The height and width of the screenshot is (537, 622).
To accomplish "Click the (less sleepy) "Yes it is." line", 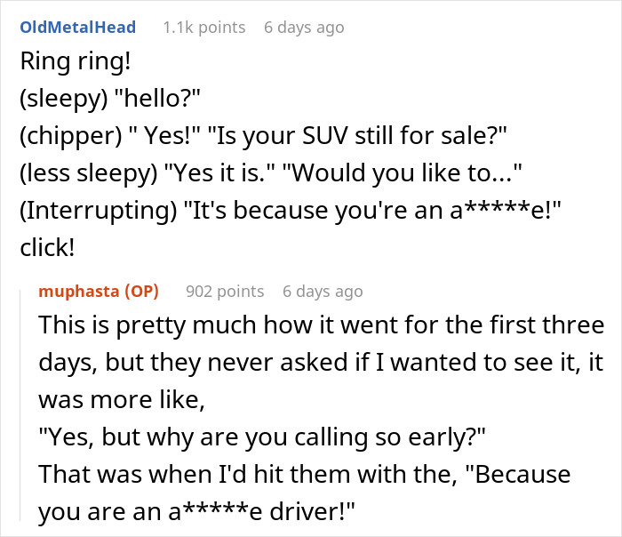I will pyautogui.click(x=270, y=173).
